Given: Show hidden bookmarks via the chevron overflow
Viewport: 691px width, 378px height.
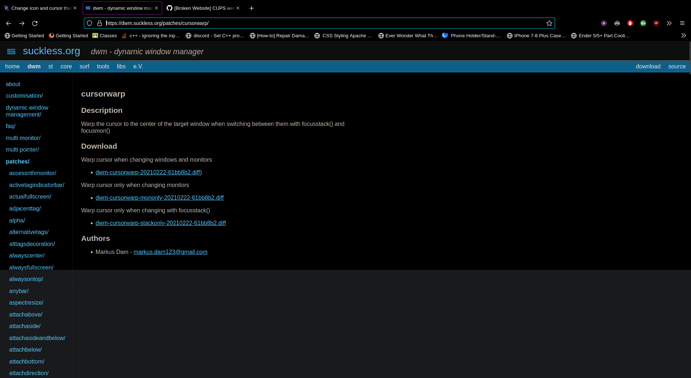Looking at the screenshot, I should click(x=683, y=35).
